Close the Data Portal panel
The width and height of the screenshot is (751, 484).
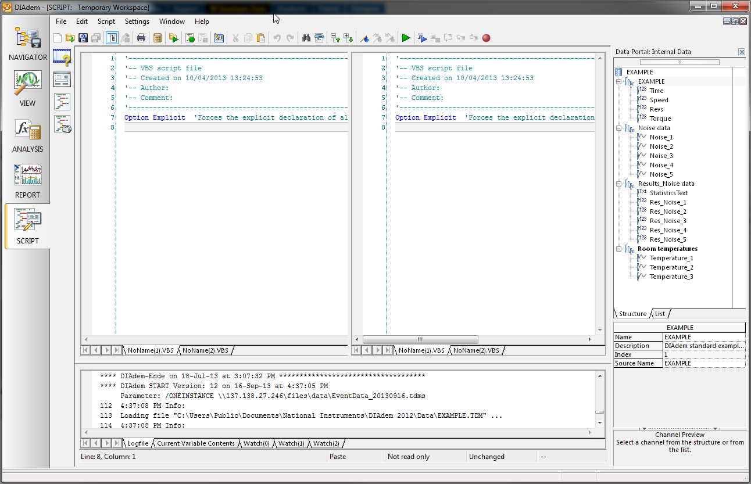(x=742, y=52)
